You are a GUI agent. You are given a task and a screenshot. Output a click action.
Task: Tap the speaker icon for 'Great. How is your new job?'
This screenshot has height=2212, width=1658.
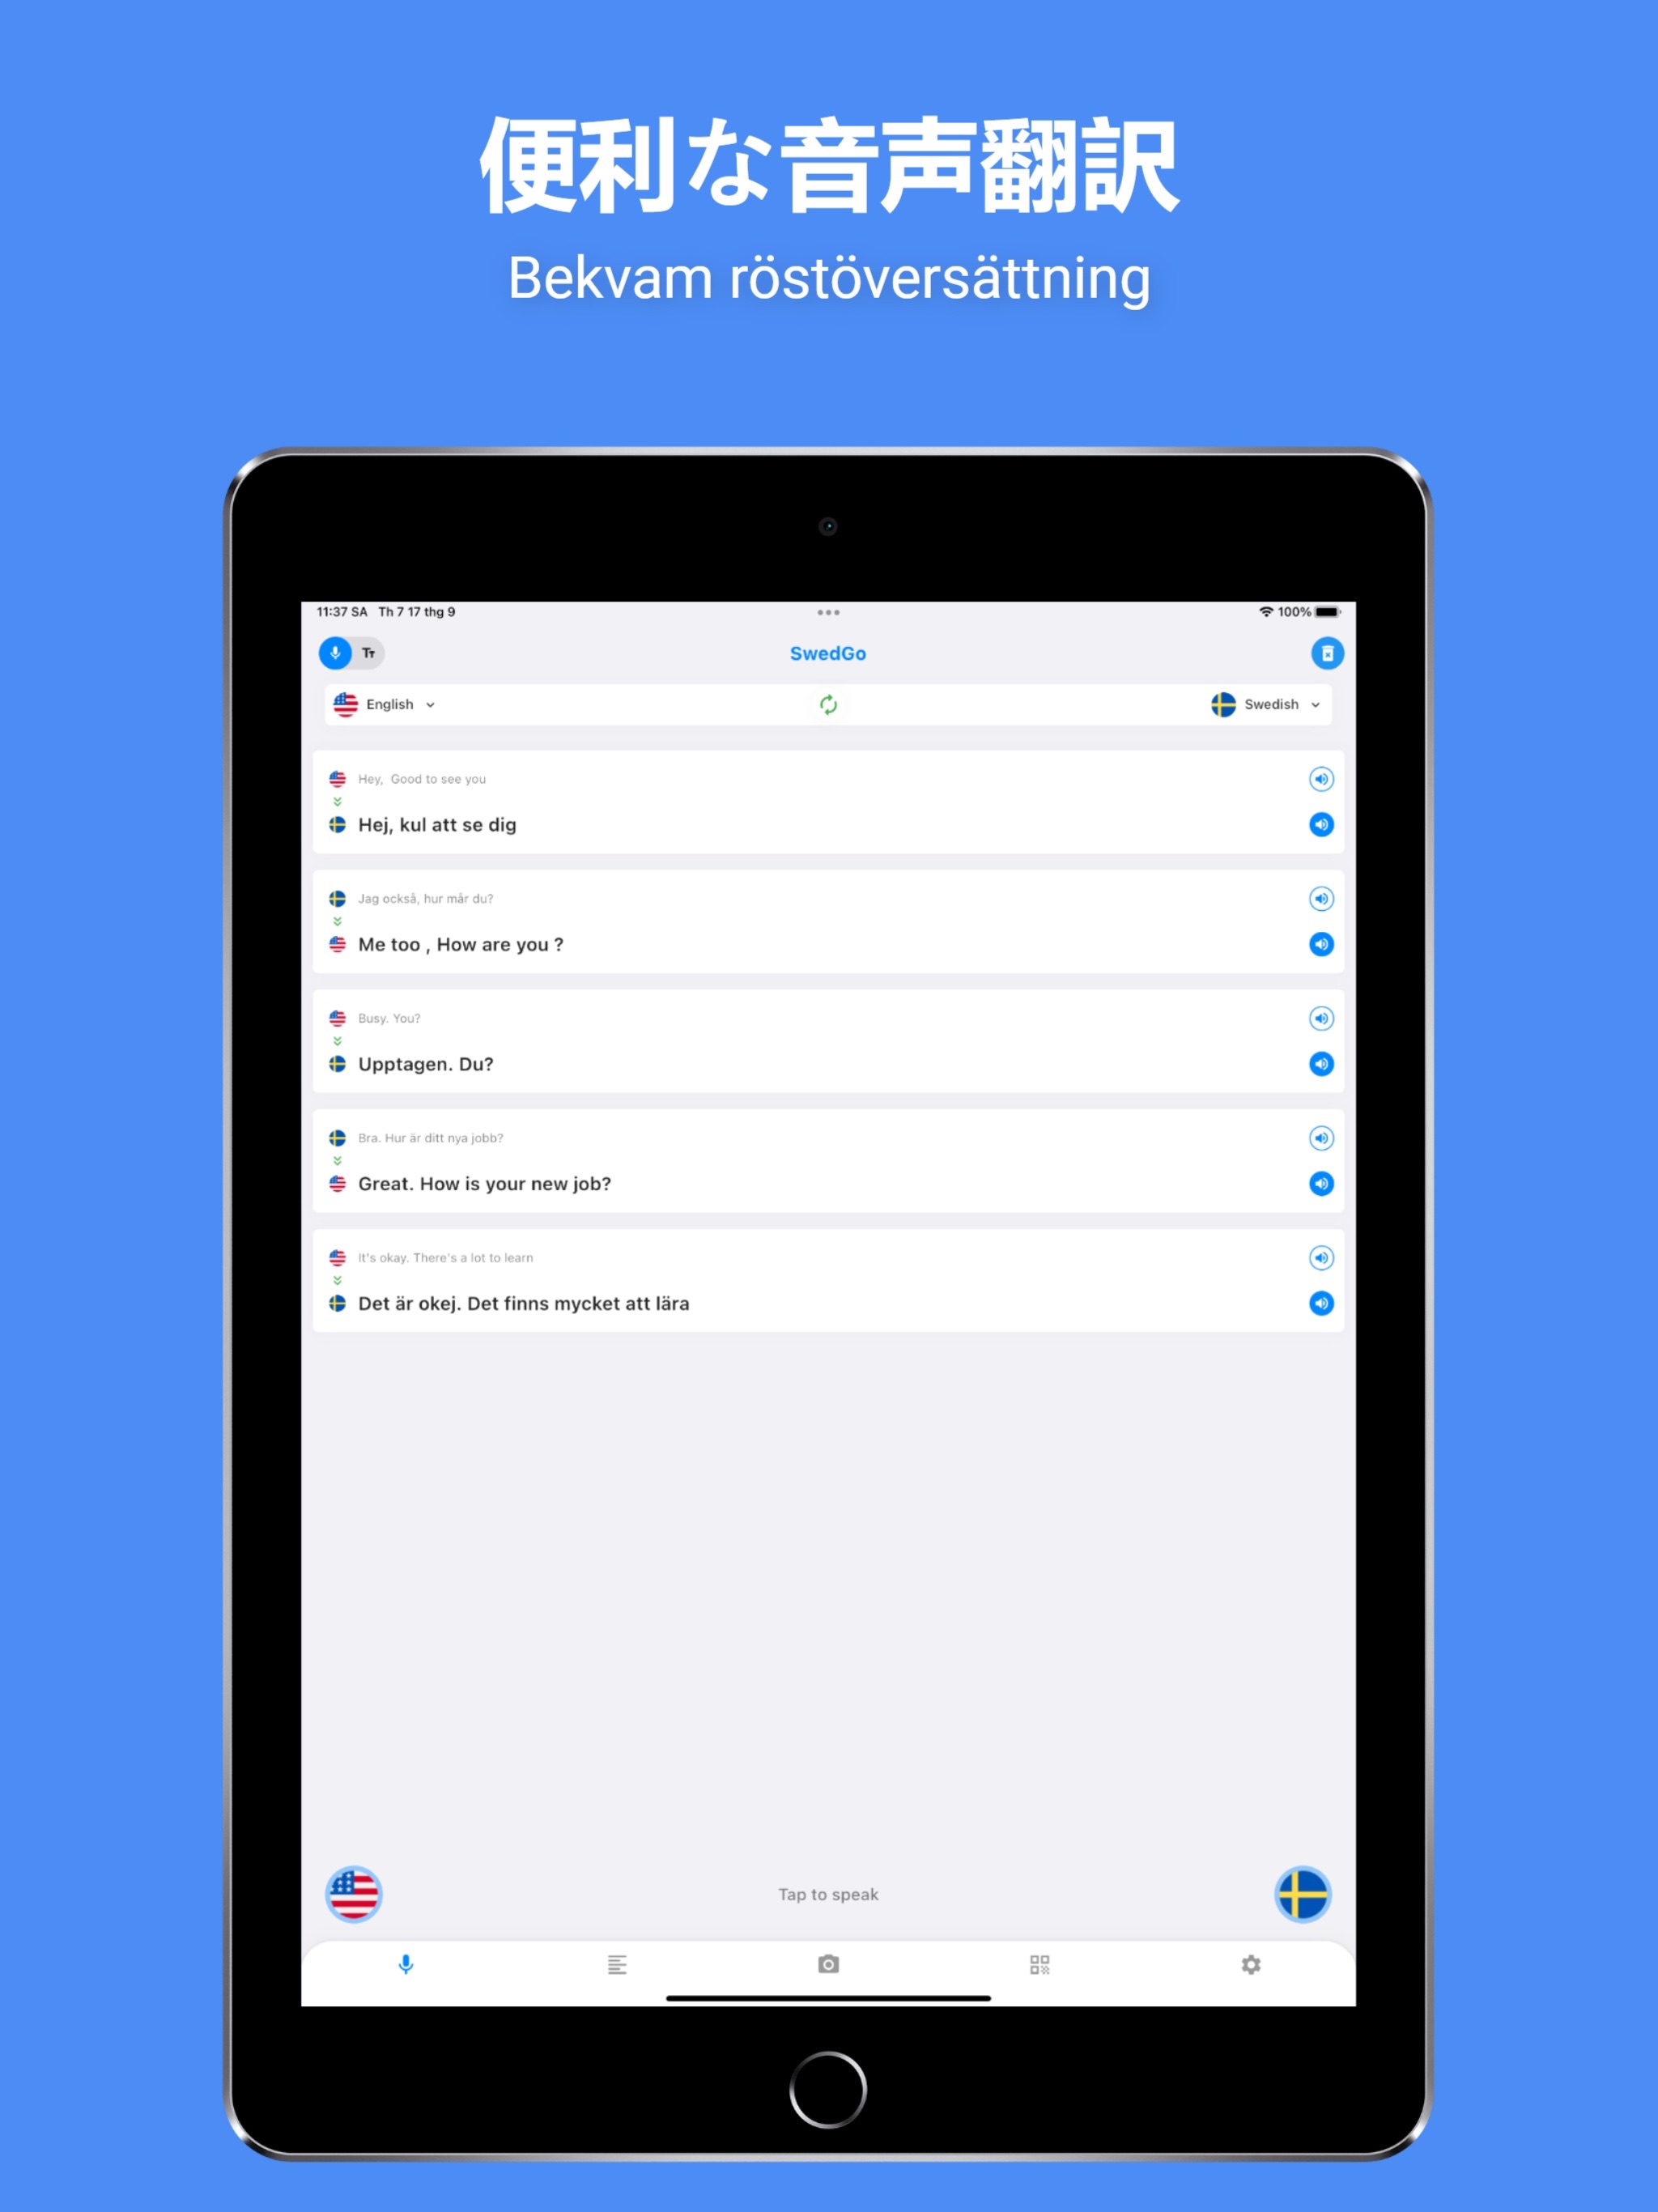[1320, 1183]
